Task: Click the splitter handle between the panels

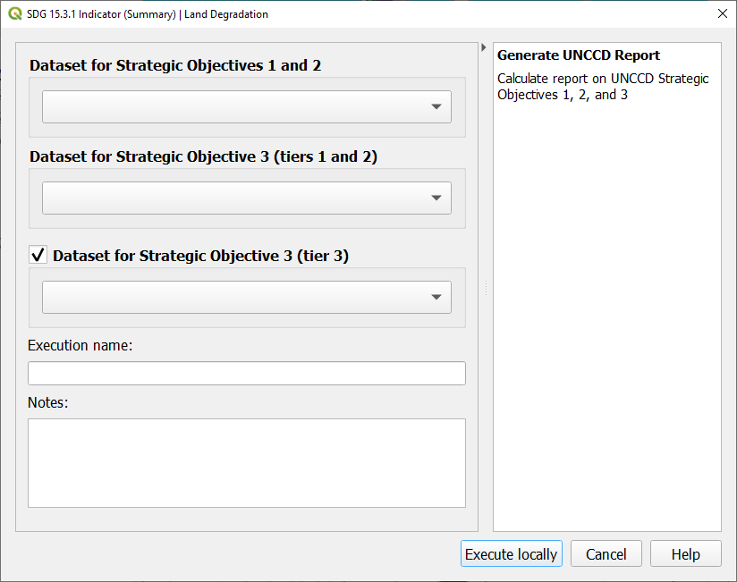Action: (486, 288)
